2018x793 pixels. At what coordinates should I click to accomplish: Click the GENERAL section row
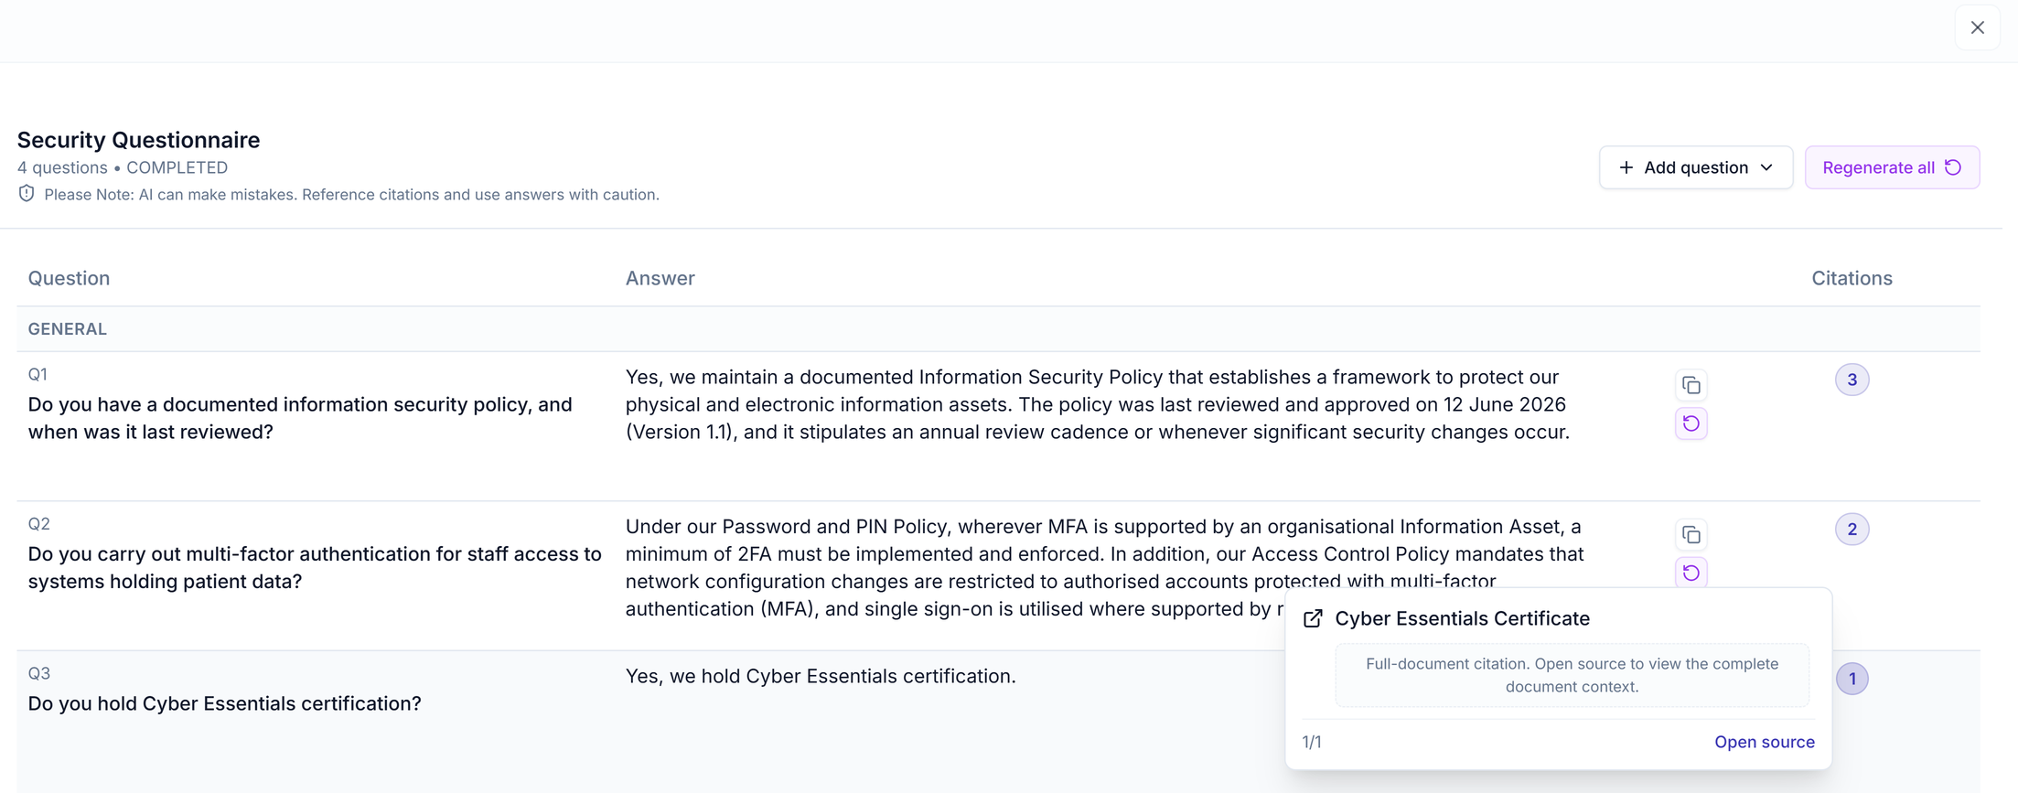pyautogui.click(x=998, y=329)
